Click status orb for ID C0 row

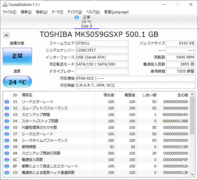click(x=7, y=173)
